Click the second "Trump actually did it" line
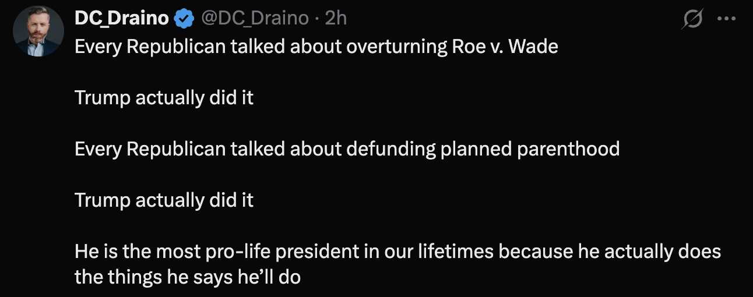The height and width of the screenshot is (297, 753). coord(164,200)
